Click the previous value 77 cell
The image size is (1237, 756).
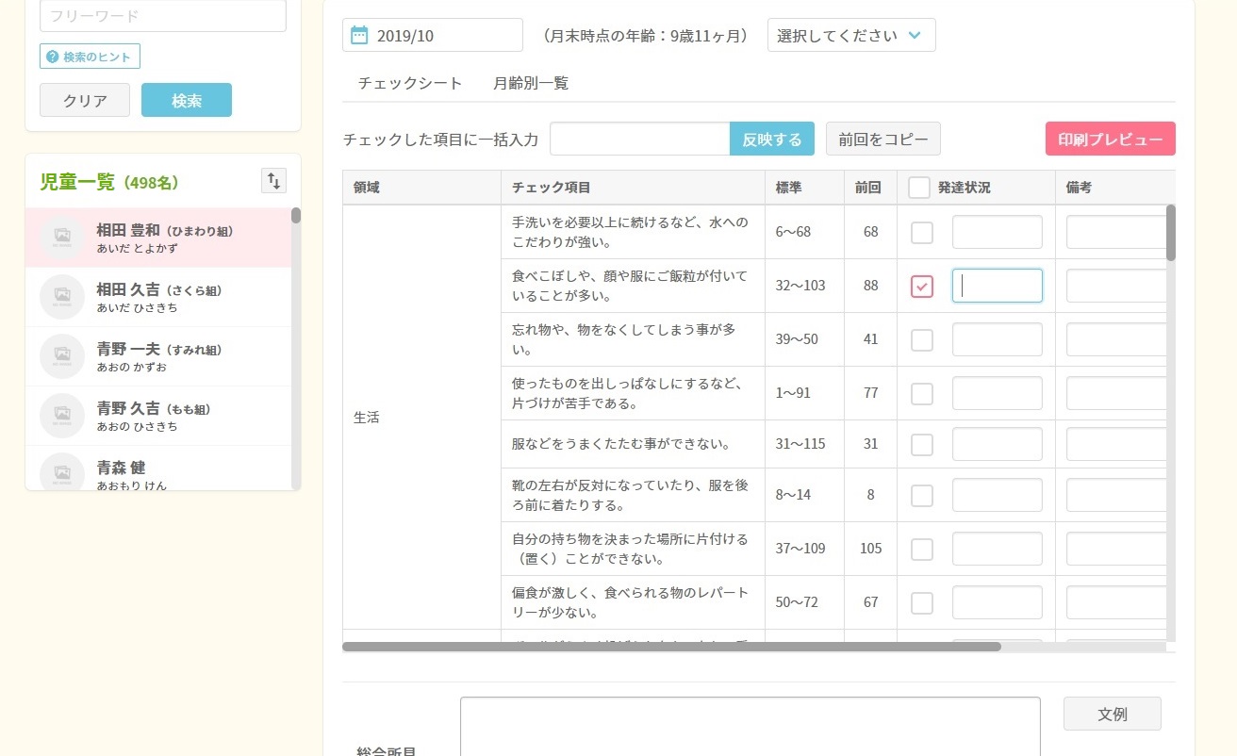coord(870,393)
